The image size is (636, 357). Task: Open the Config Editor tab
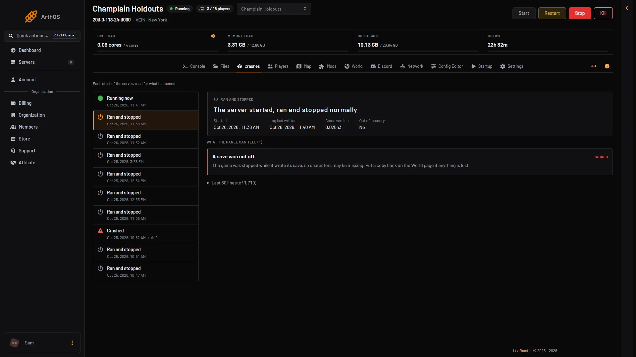point(447,66)
